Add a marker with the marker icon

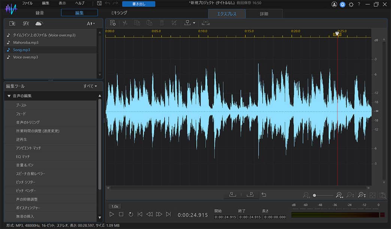tap(187, 22)
